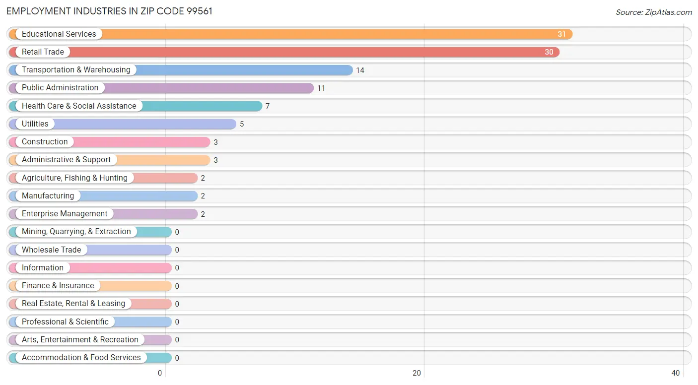The image size is (698, 385).
Task: Click the Educational Services bar label
Action: pos(59,34)
